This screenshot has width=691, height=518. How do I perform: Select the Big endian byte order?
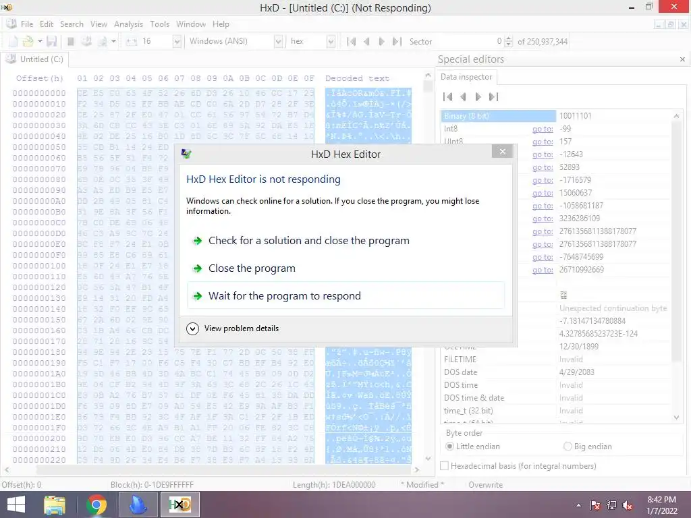588,447
